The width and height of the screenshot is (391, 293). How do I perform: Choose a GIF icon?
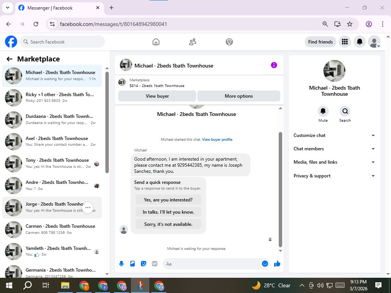point(155,264)
